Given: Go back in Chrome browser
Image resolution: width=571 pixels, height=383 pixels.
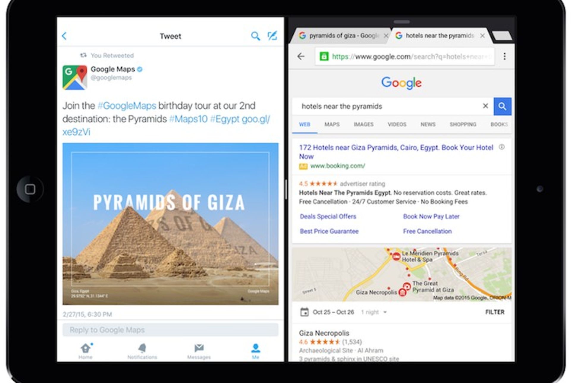Looking at the screenshot, I should [301, 56].
